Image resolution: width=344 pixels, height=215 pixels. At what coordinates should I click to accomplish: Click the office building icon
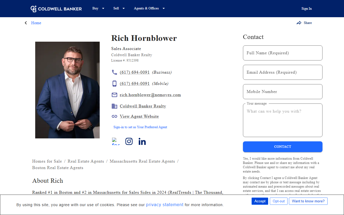(114, 106)
